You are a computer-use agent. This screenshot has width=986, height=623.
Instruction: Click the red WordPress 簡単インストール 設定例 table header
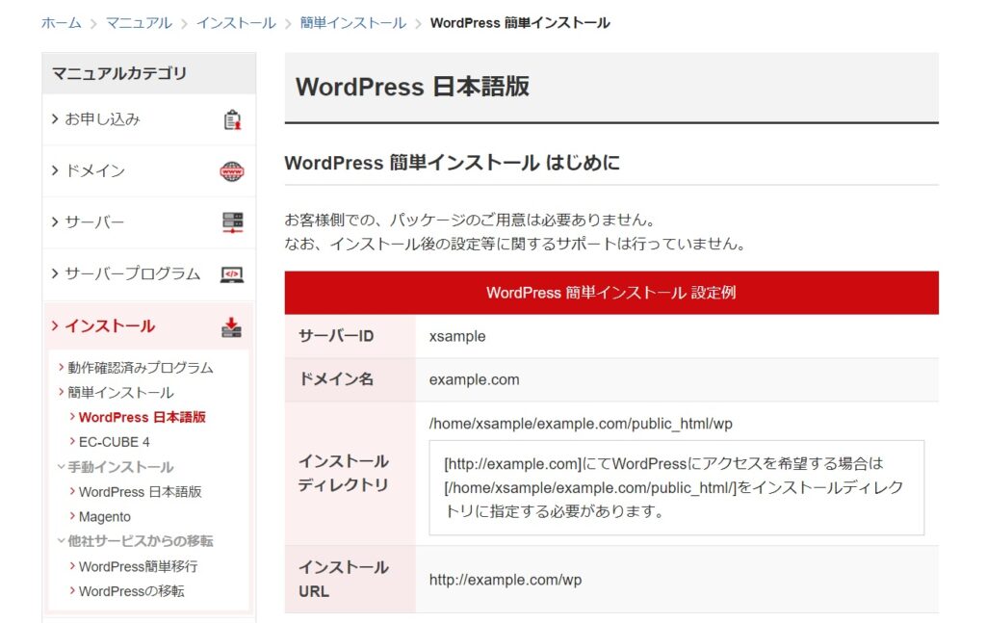(x=611, y=293)
